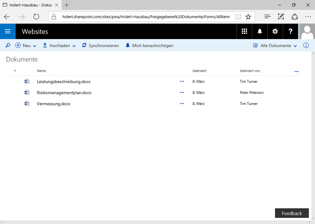This screenshot has height=224, width=315.
Task: Open the help question mark
Action: [x=290, y=31]
